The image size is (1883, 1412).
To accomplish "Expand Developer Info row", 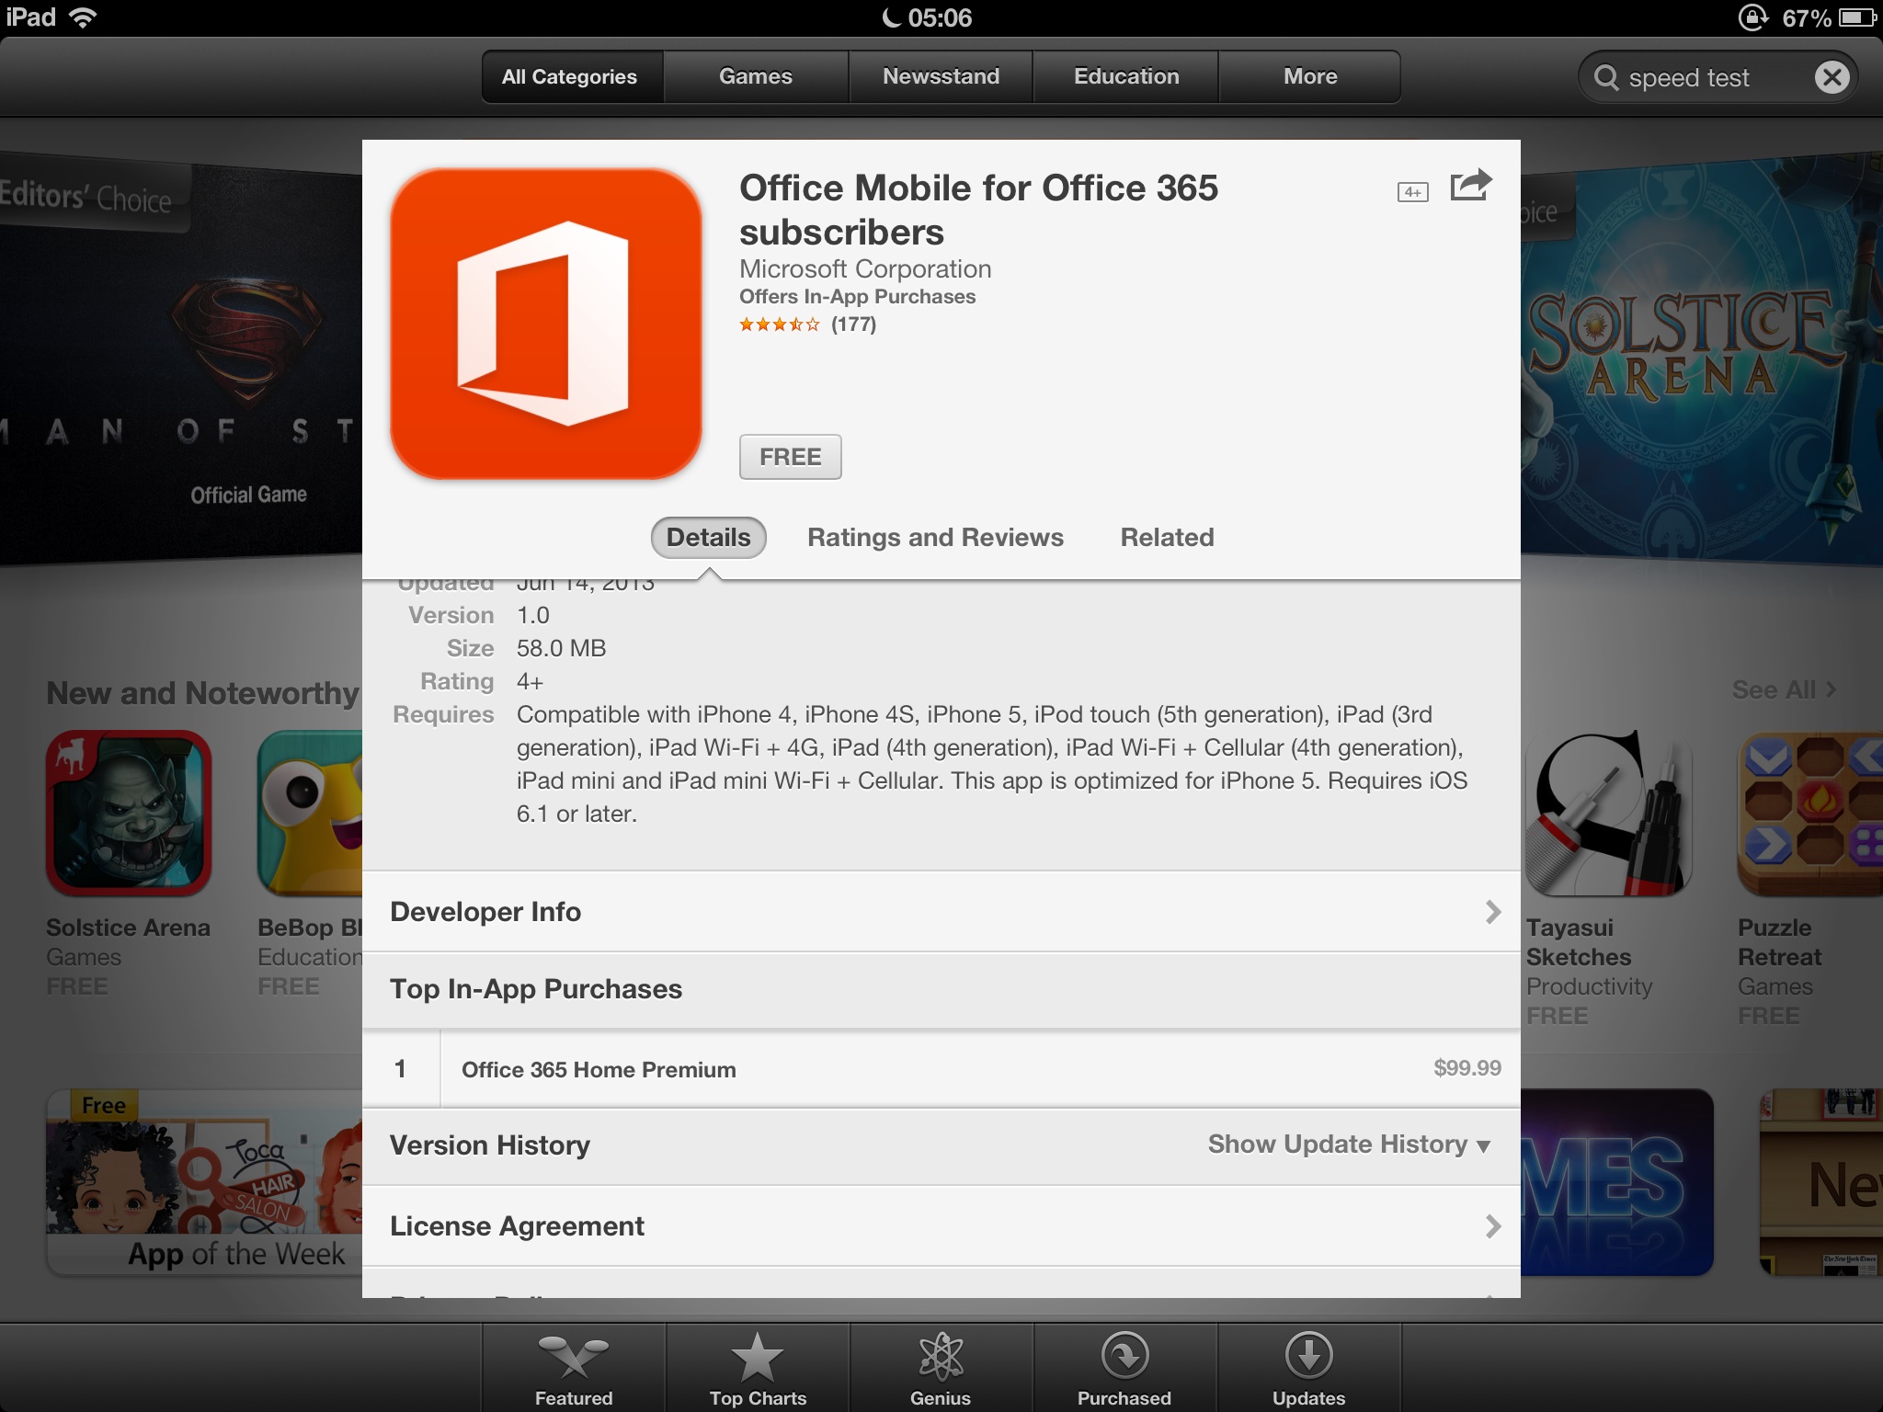I will [x=941, y=911].
